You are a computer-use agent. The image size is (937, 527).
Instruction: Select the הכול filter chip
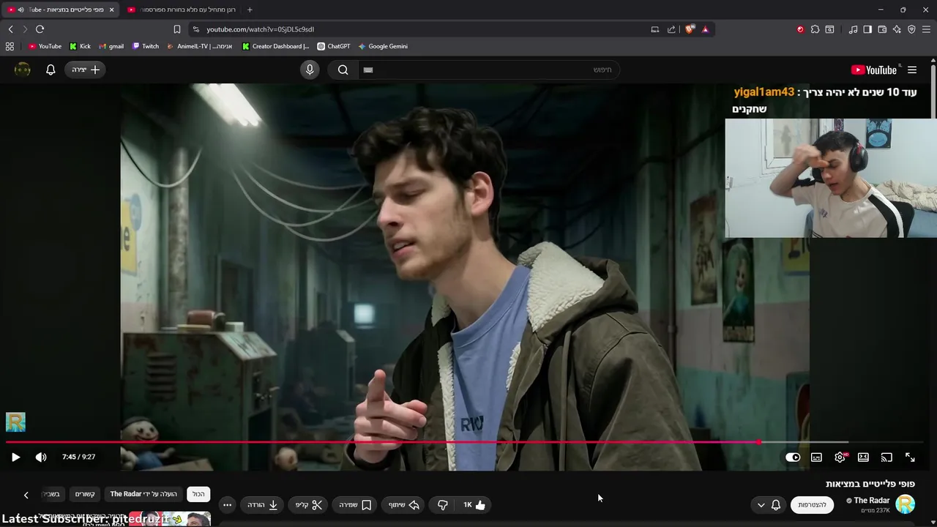coord(198,494)
